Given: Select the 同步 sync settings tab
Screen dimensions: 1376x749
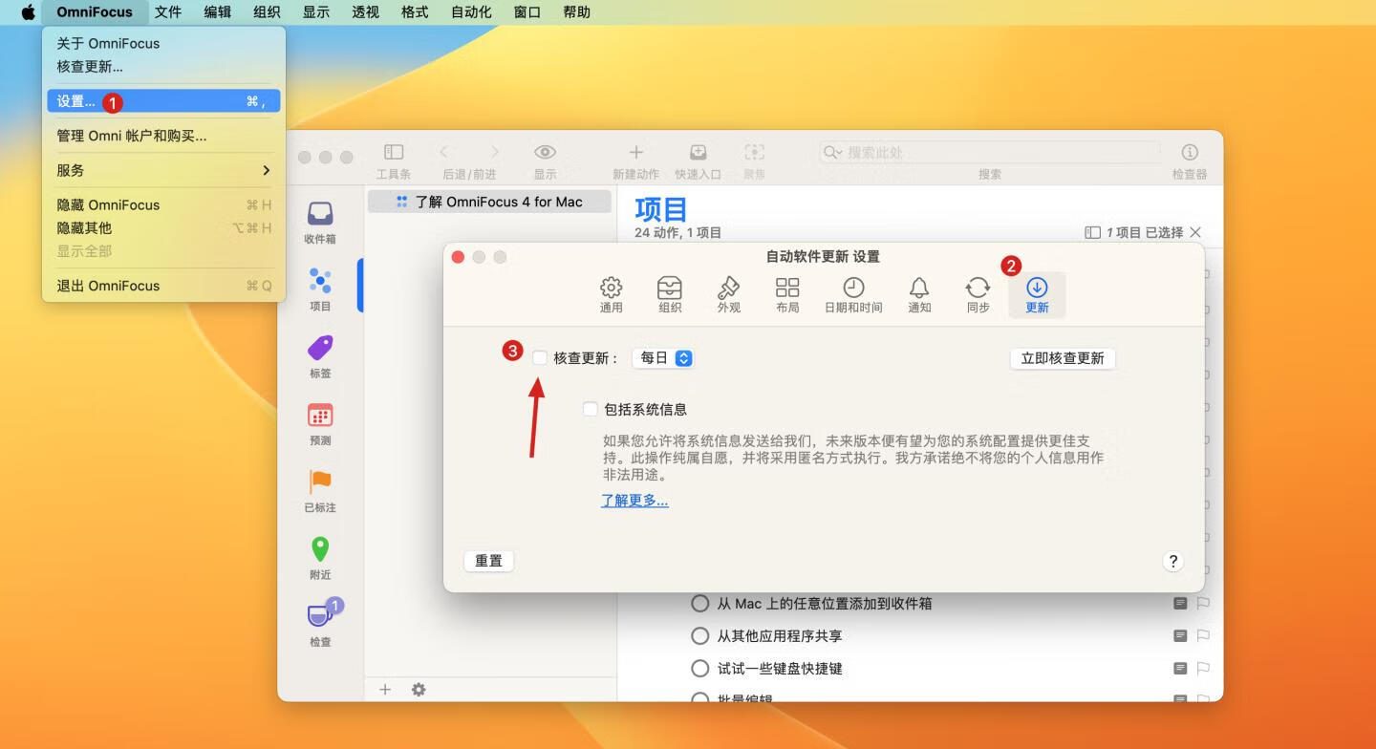Looking at the screenshot, I should 978,294.
